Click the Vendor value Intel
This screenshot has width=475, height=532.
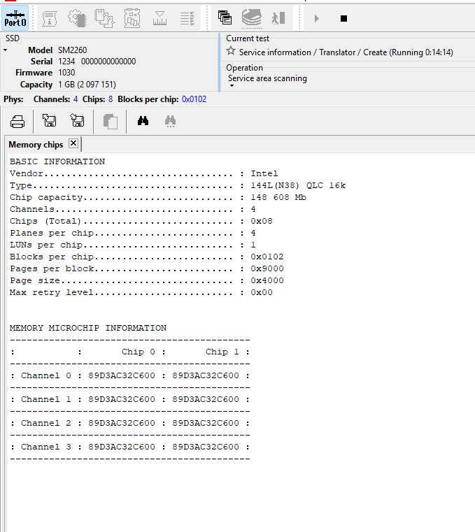[x=264, y=173]
